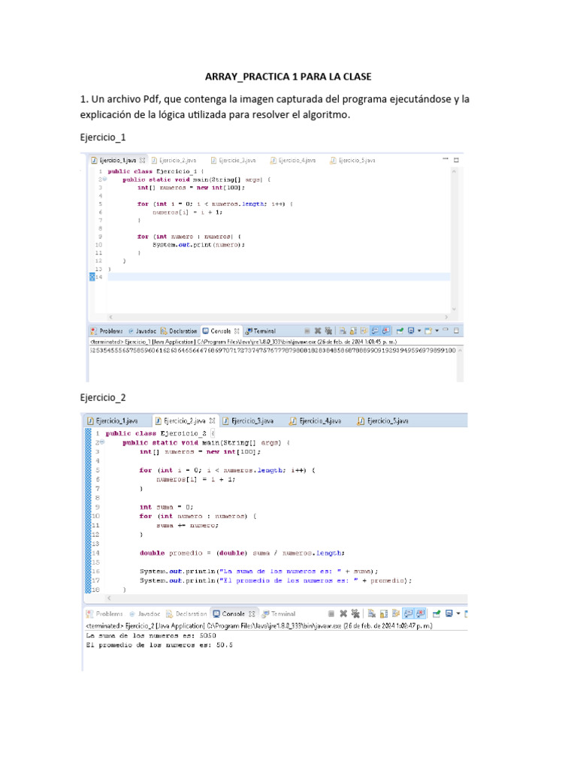
Task: Open Problems tab in Ejercicio_1 screenshot
Action: coord(107,331)
